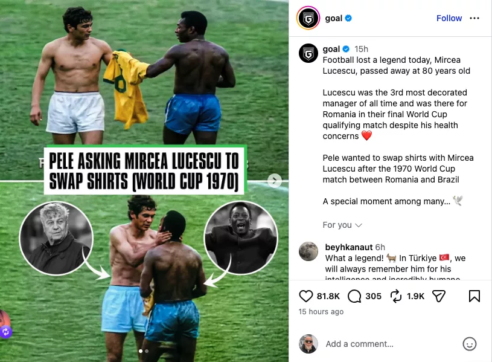Screen dimensions: 492x362
Task: Click beyhkanaut moon avatar
Action: click(x=308, y=251)
